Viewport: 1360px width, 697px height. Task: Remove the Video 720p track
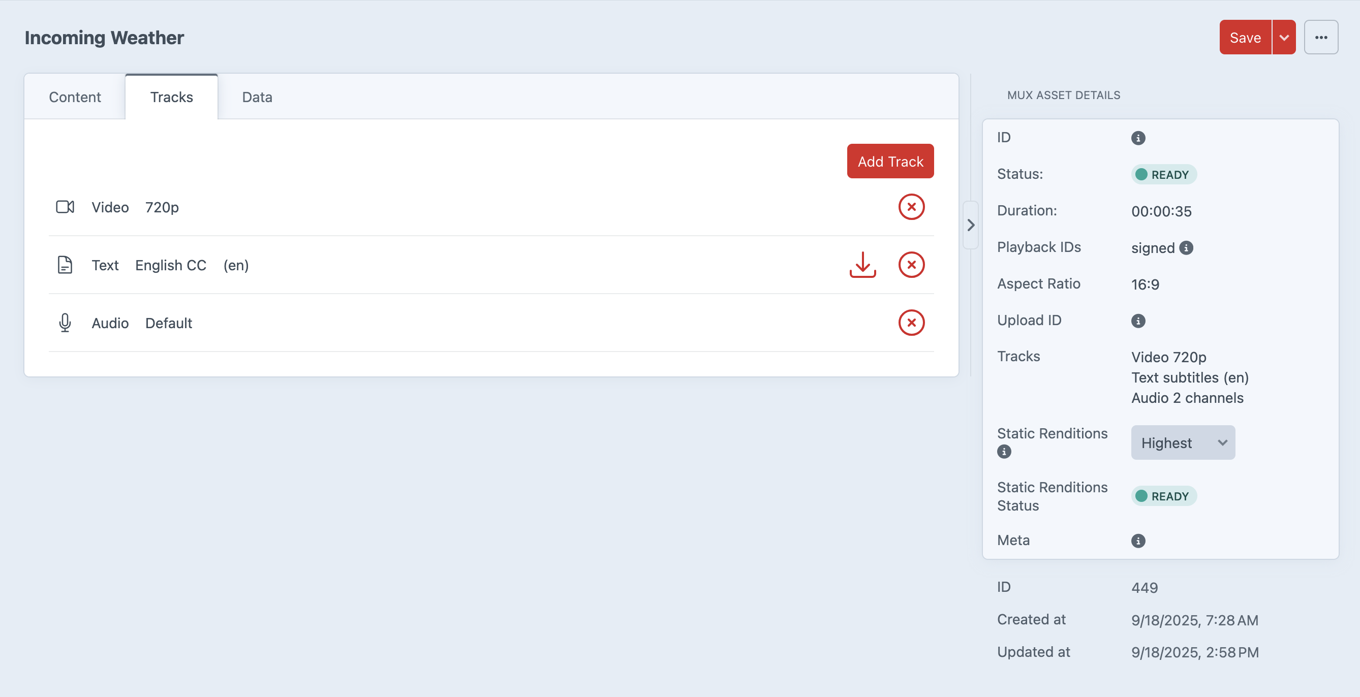[911, 207]
